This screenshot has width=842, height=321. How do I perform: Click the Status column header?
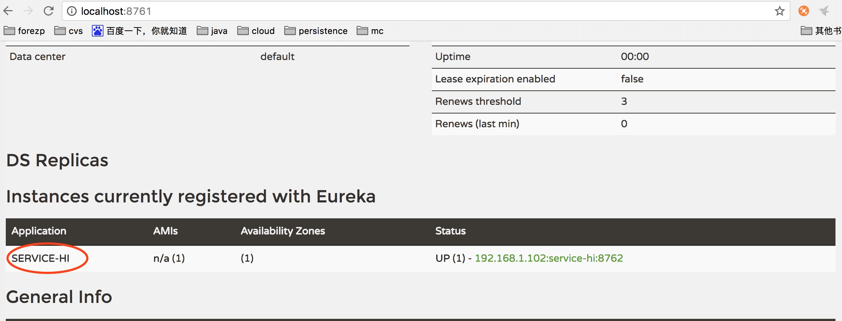450,231
